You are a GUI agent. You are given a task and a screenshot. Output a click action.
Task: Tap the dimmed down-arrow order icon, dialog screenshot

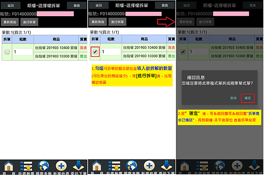tap(254, 166)
